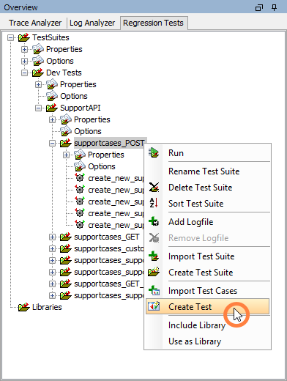Click the Run icon in context menu
287x381 pixels.
click(154, 153)
